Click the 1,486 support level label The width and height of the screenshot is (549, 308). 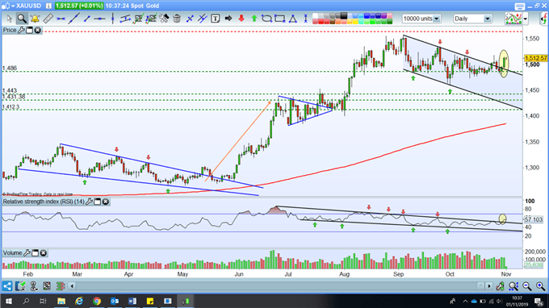[x=10, y=68]
